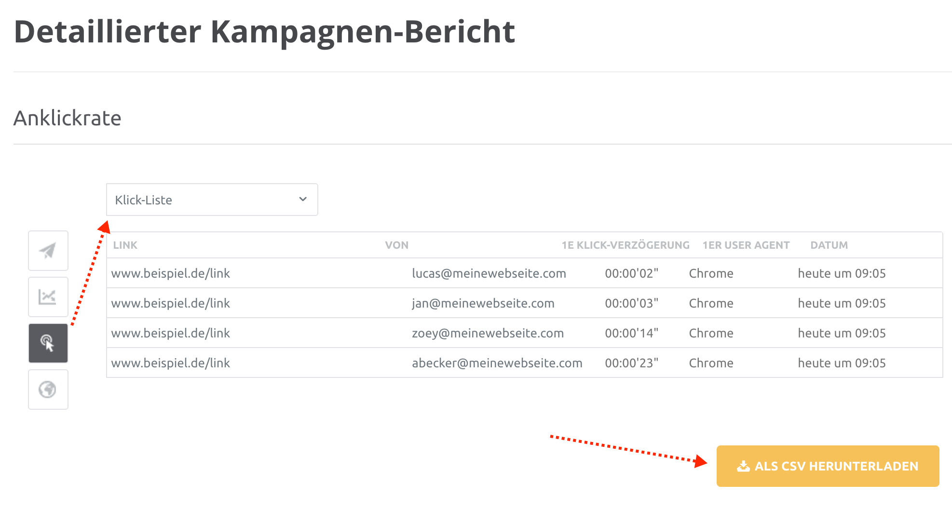Viewport: 952px width, 510px height.
Task: Open the geolocation globe icon in sidebar
Action: (x=48, y=389)
